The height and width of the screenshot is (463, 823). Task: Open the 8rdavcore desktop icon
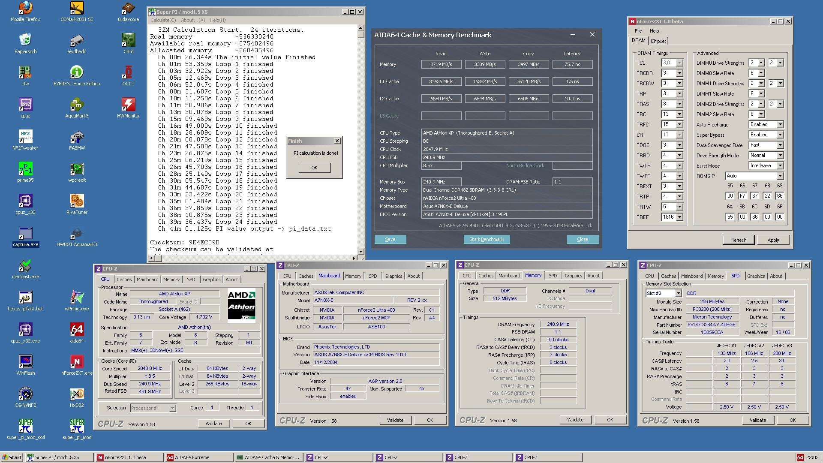coord(128,12)
